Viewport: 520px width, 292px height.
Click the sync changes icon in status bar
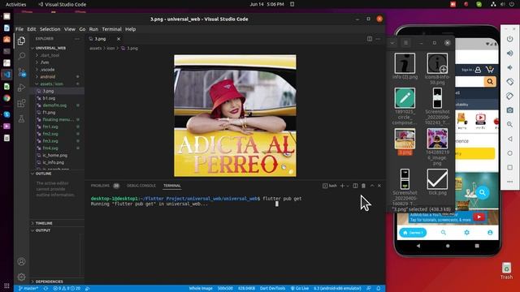[x=45, y=289]
